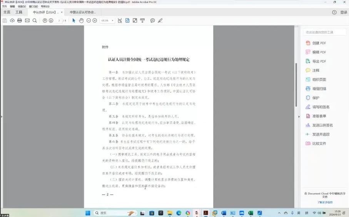Switch to the 工具 tab

coord(19,12)
